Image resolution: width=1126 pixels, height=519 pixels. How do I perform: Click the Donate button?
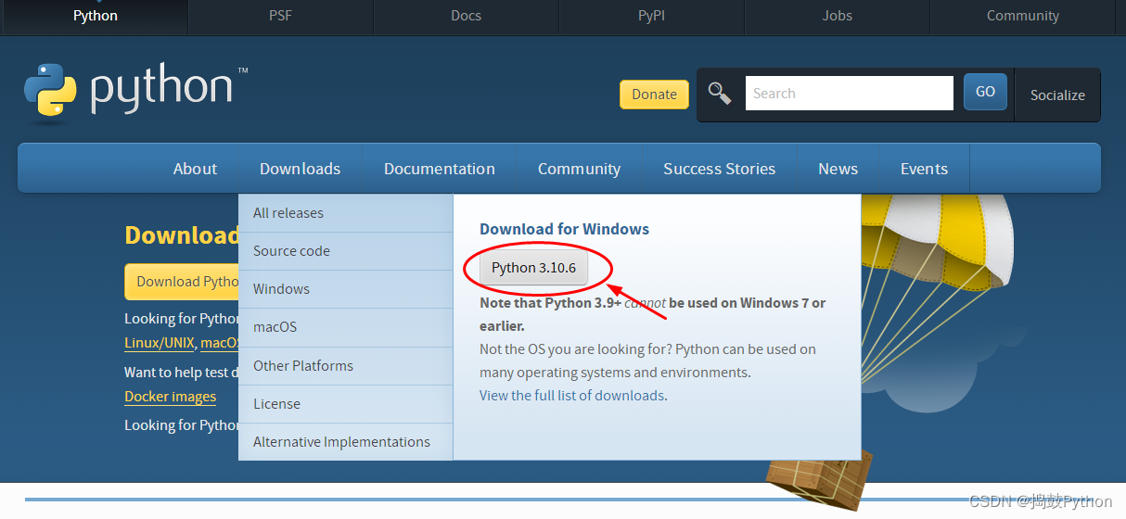point(654,94)
